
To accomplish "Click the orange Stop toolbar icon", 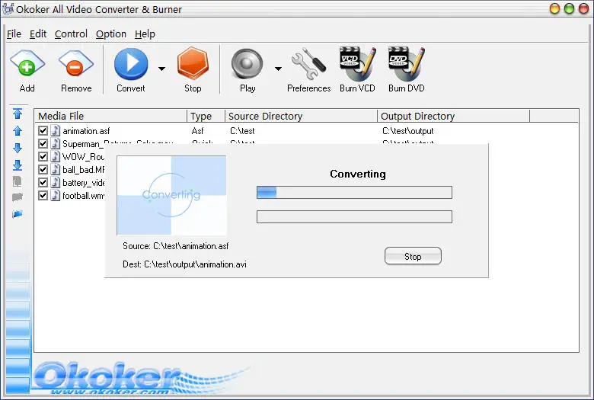I will point(193,63).
